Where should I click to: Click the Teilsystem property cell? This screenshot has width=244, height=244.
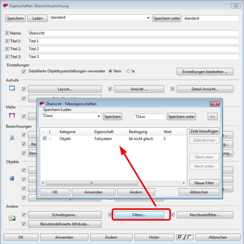click(103, 139)
